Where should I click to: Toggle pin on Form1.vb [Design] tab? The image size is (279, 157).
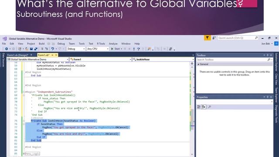point(31,55)
